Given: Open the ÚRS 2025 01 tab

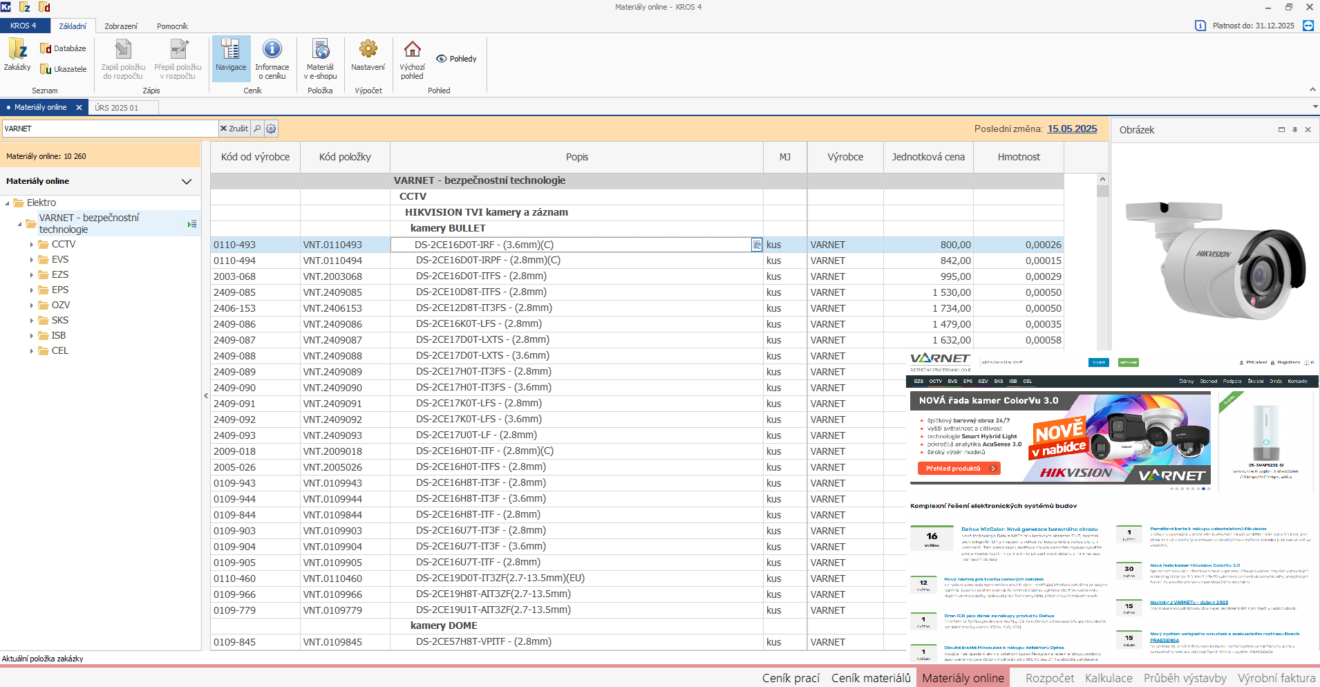Looking at the screenshot, I should click(117, 108).
